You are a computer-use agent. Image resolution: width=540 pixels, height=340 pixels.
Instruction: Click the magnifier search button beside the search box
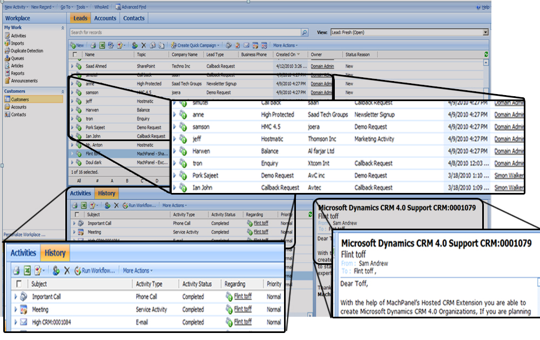click(305, 32)
